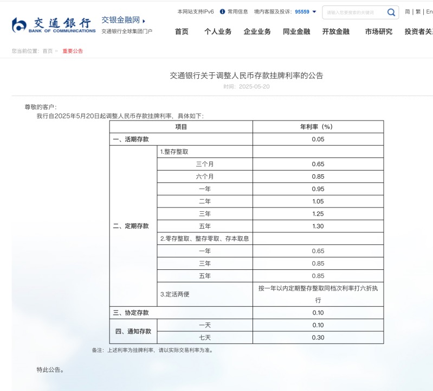Click the 特此公告 closing line
433x391 pixels.
pyautogui.click(x=50, y=370)
